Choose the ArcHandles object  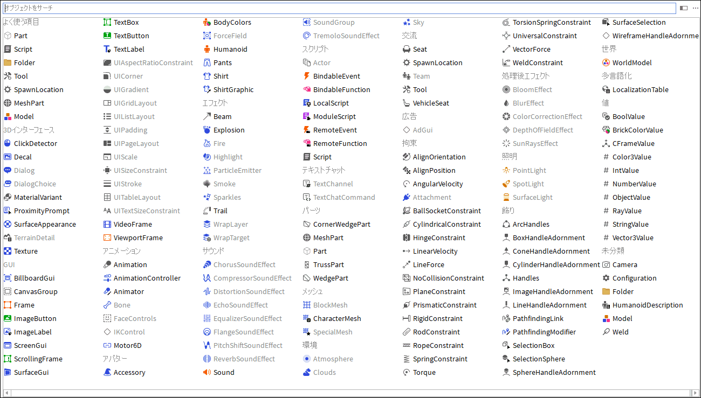[x=531, y=224]
